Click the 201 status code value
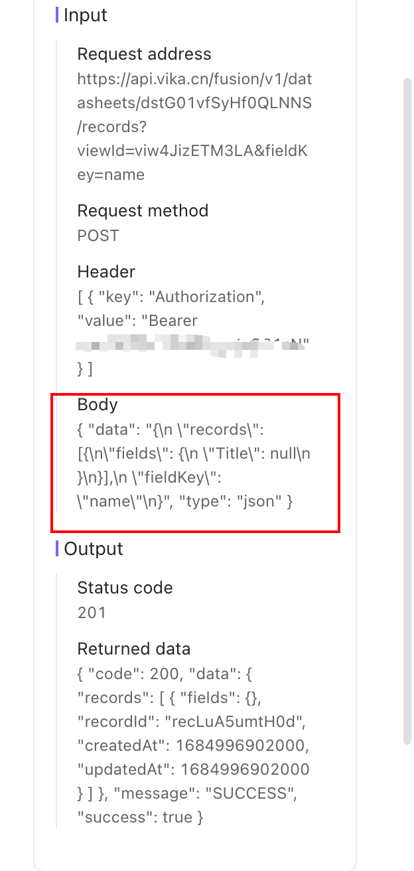This screenshot has width=414, height=871. coord(91,612)
